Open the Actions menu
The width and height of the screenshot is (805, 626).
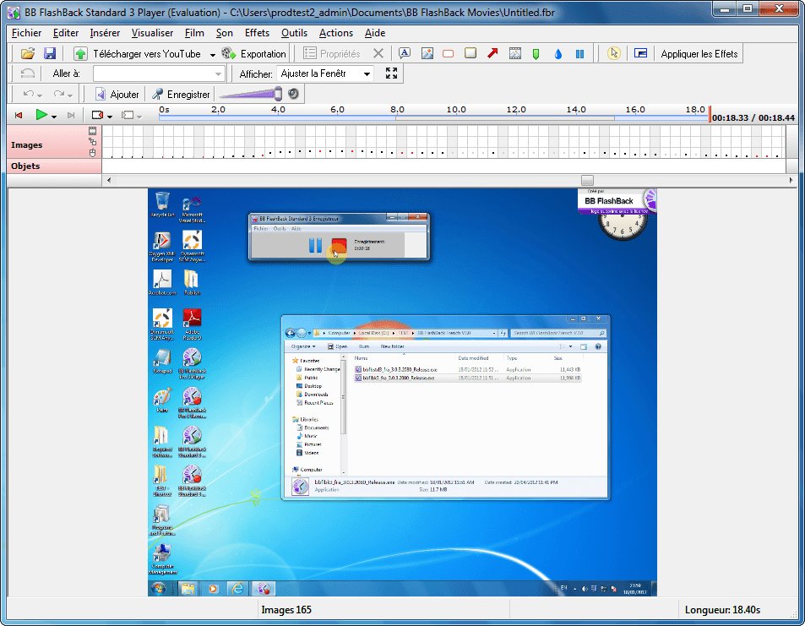click(x=335, y=33)
